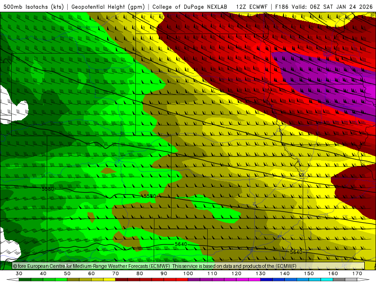The image size is (376, 282).
Task: Click the dark blue swatch just after 130
Action: click(x=266, y=280)
